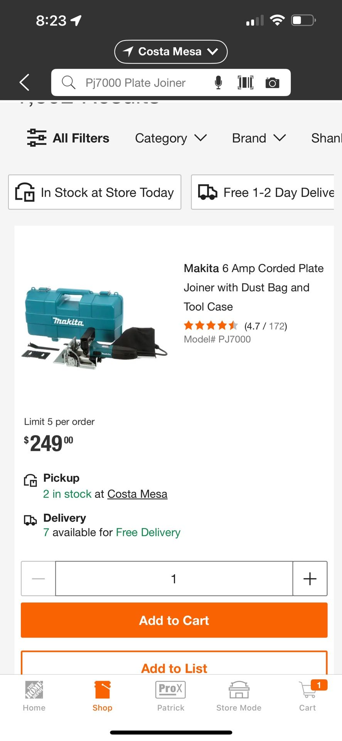This screenshot has width=342, height=741.
Task: Tap the back arrow icon
Action: [24, 82]
